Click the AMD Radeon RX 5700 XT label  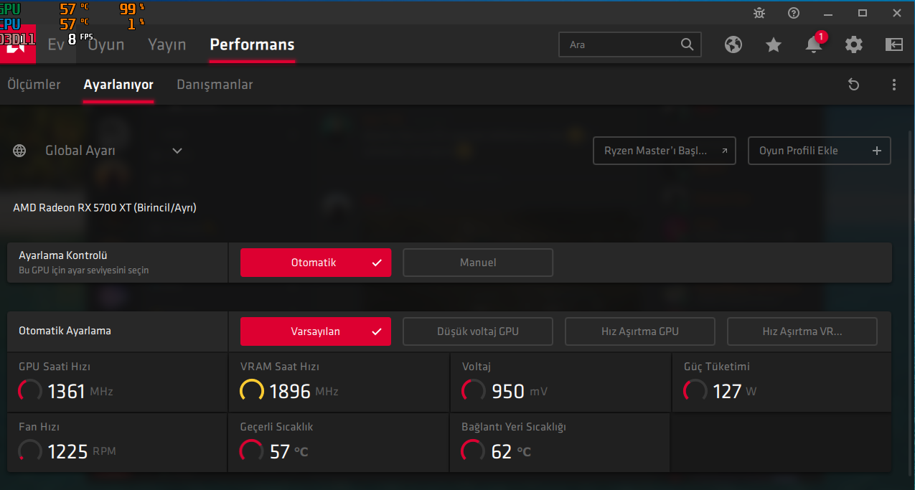[x=105, y=207]
